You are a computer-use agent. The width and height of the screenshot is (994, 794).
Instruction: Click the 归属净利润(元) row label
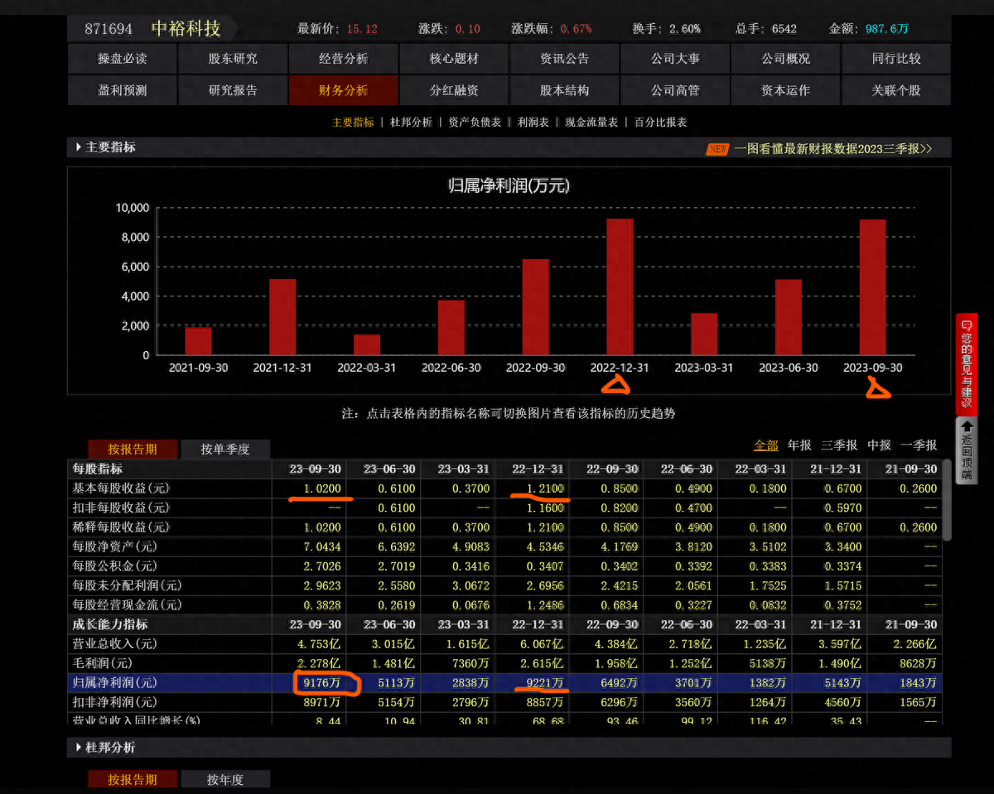[114, 683]
